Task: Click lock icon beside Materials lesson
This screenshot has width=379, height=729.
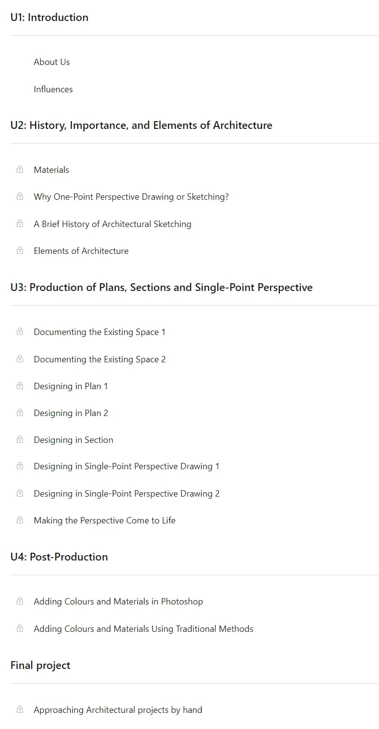Action: point(20,169)
